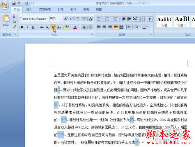The height and width of the screenshot is (147, 195).
Task: Open highlight color dropdown arrow
Action: pyautogui.click(x=71, y=27)
